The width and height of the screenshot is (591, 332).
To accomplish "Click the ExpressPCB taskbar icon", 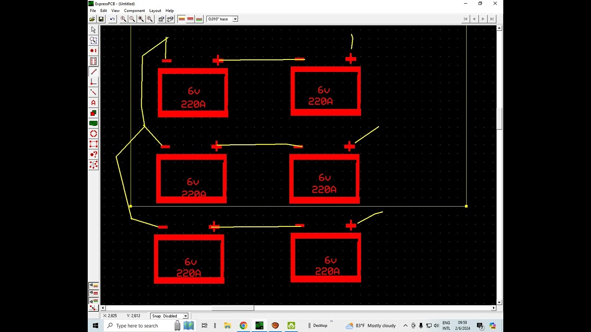I will [x=259, y=326].
